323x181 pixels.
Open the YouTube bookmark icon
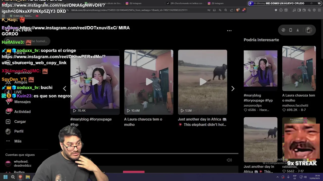[x=37, y=16]
